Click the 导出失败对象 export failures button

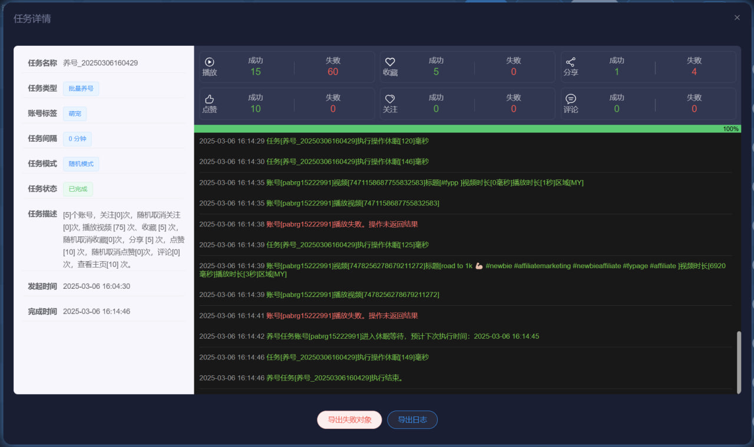coord(349,419)
